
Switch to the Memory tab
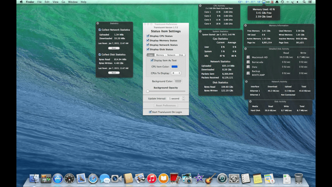[x=160, y=55]
